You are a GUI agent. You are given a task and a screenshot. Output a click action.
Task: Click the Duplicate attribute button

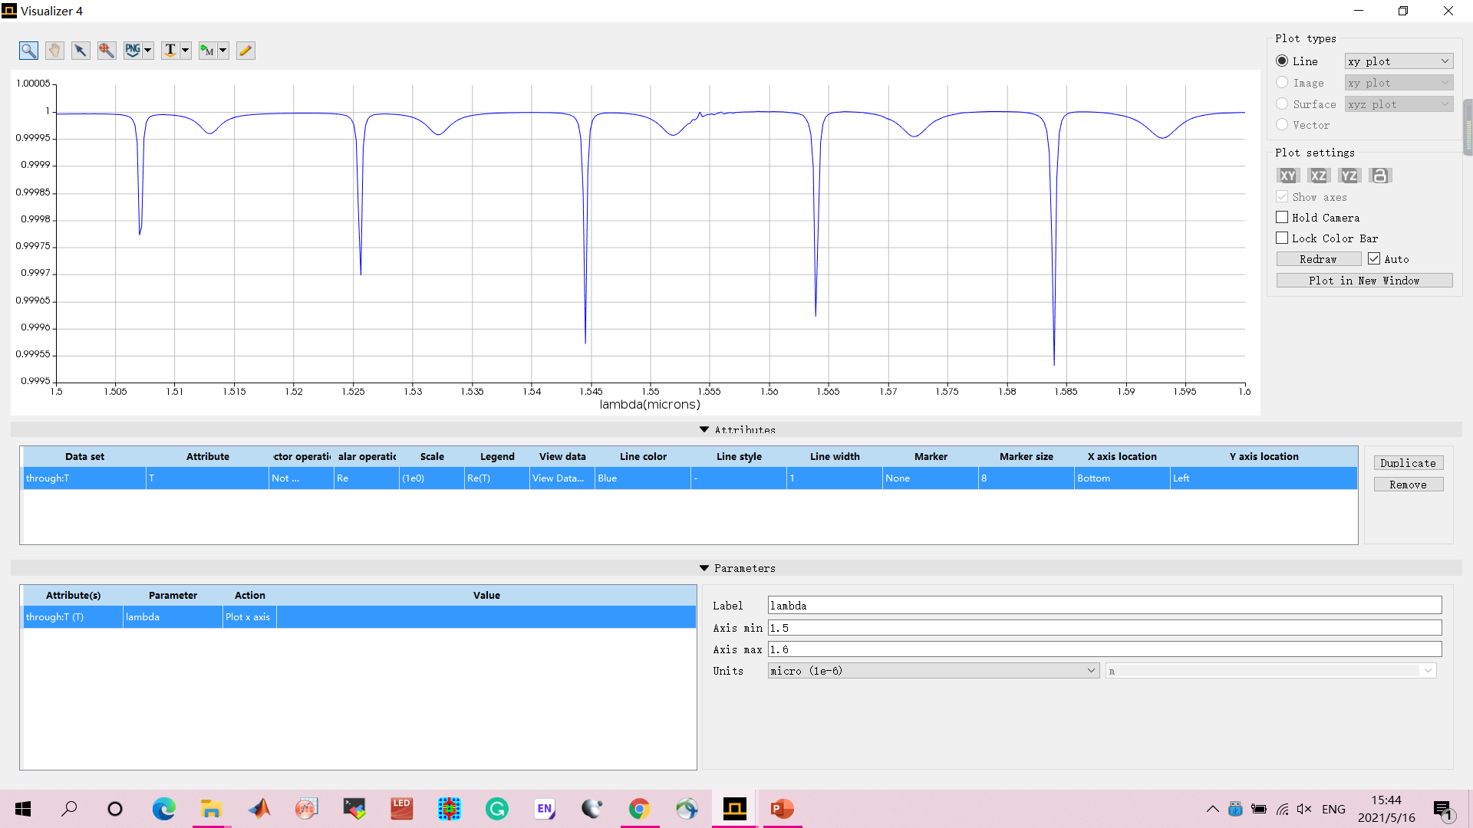pyautogui.click(x=1408, y=463)
